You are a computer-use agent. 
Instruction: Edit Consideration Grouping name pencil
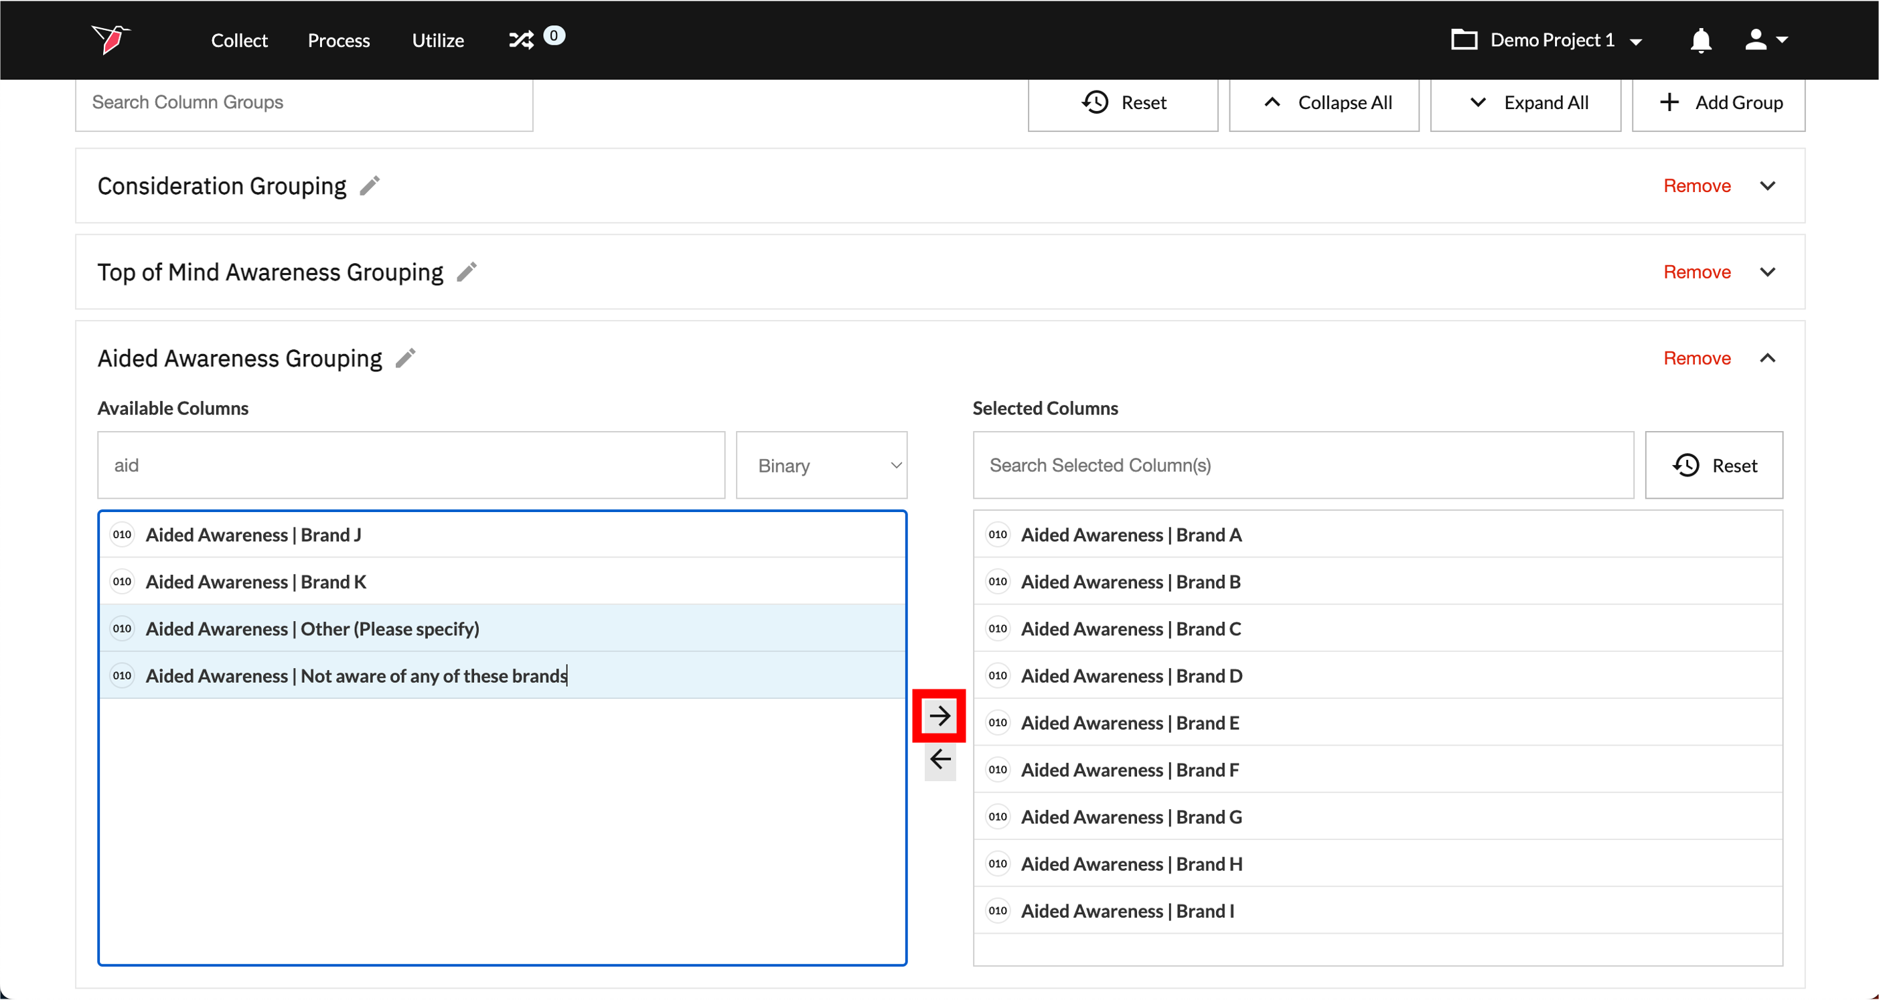[370, 185]
